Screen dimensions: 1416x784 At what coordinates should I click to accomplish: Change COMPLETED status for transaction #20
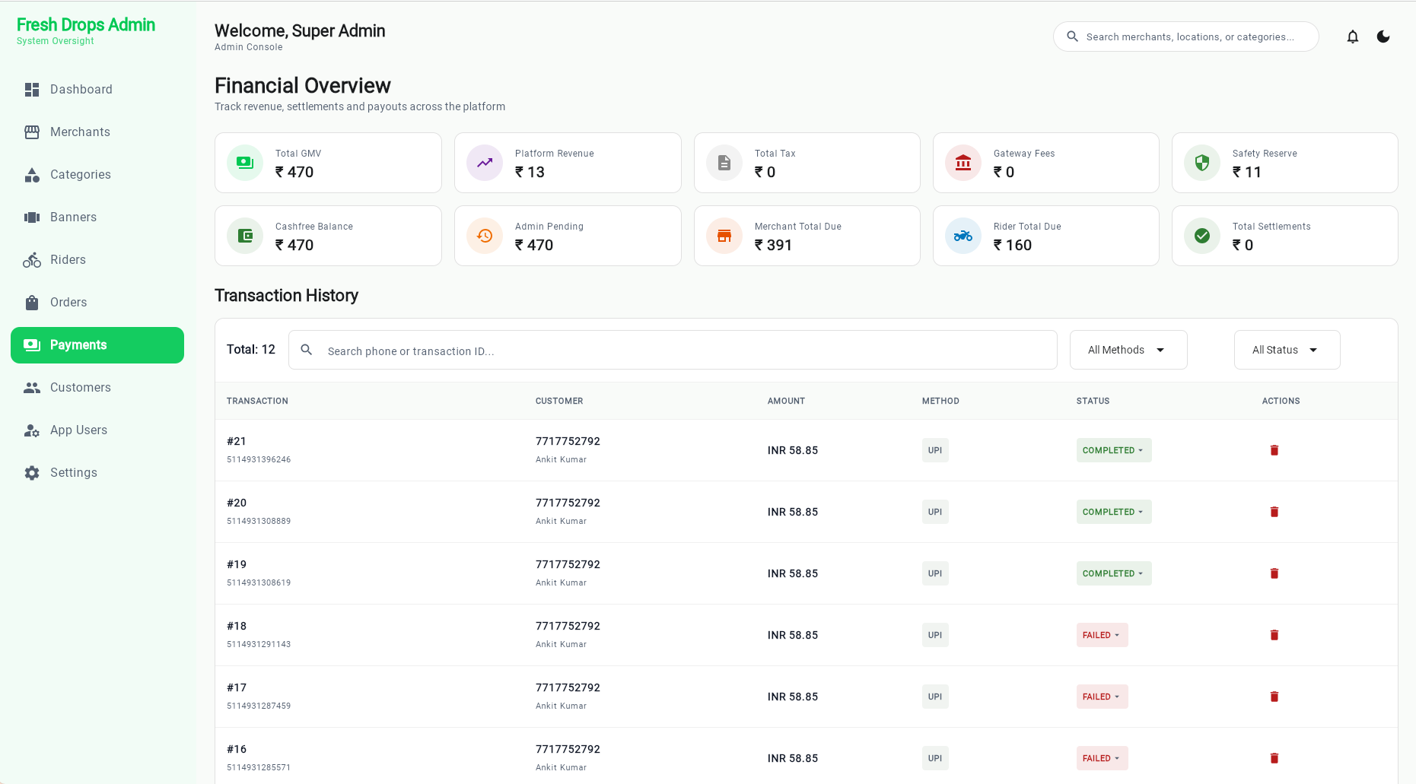click(x=1114, y=512)
